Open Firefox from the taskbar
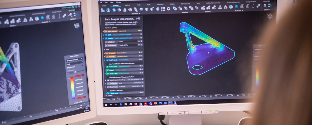Screen dimensions: 312x125 point(136,104)
